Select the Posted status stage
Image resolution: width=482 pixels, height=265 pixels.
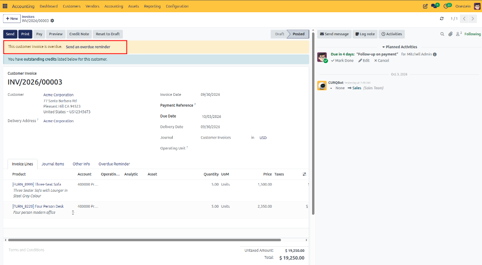click(x=298, y=34)
